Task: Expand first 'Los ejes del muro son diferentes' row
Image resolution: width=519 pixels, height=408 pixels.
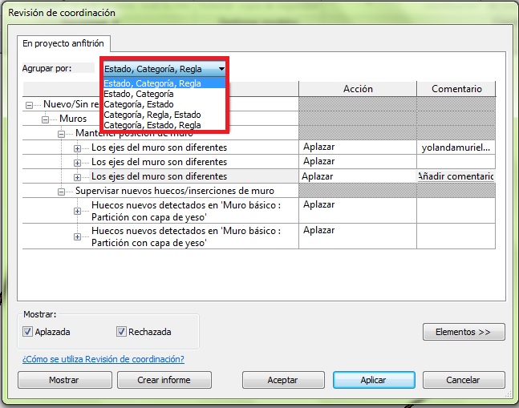Action: (78, 148)
